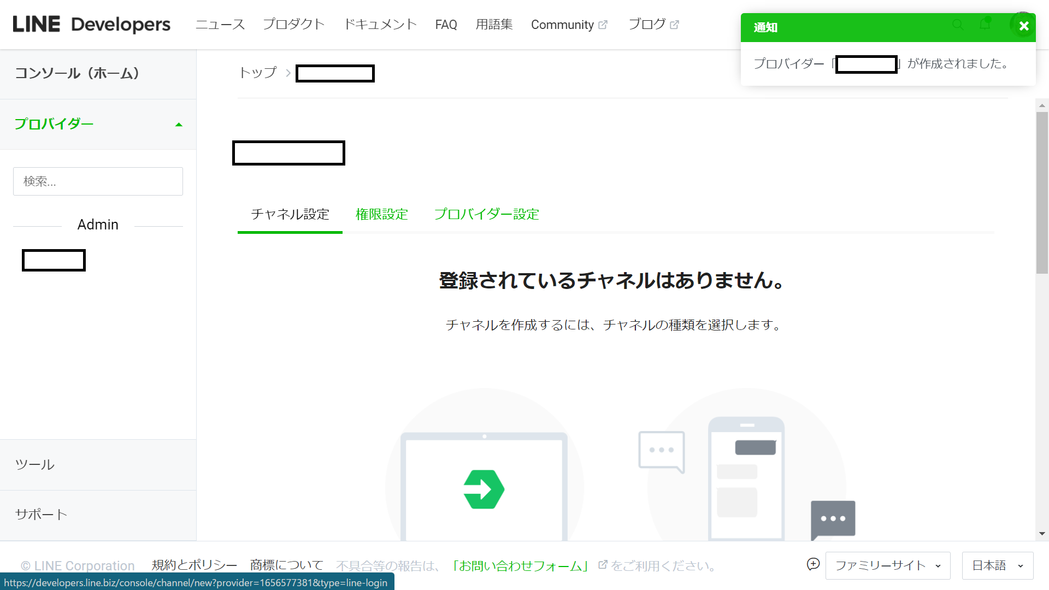Collapse the プロバイダー sidebar section
This screenshot has width=1049, height=590.
pos(179,125)
